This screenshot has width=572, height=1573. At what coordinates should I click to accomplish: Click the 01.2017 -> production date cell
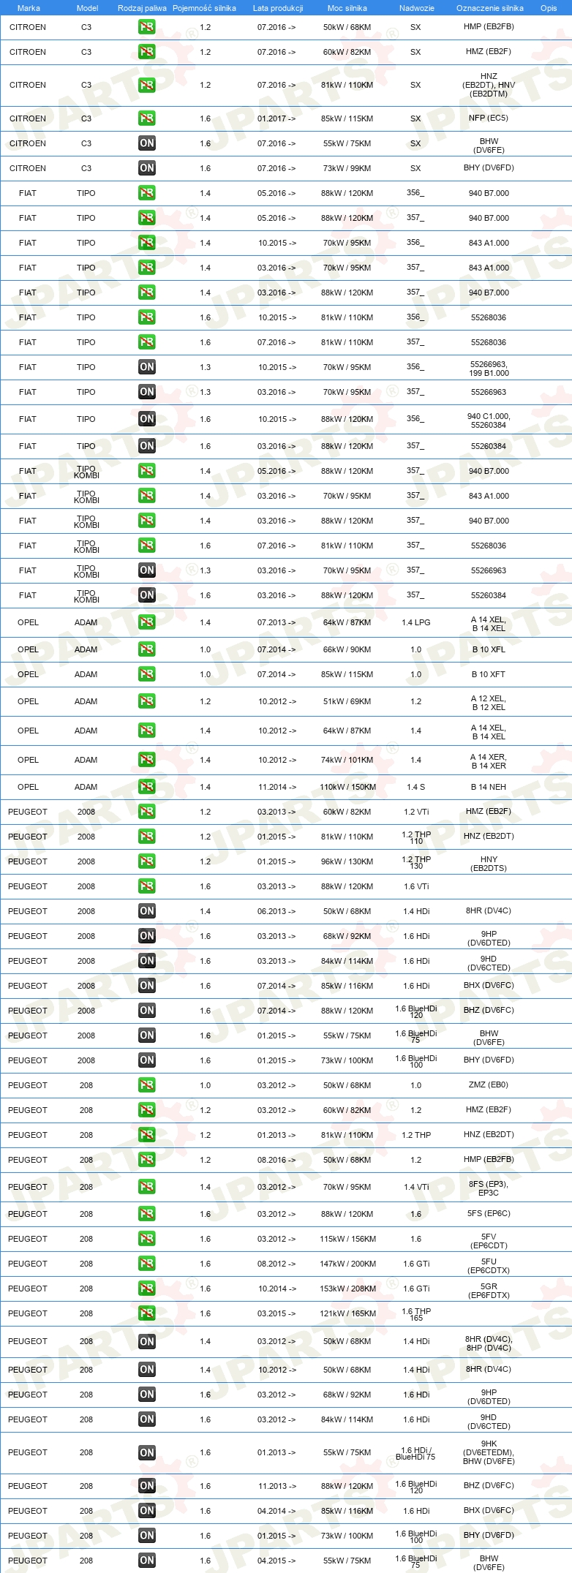276,118
